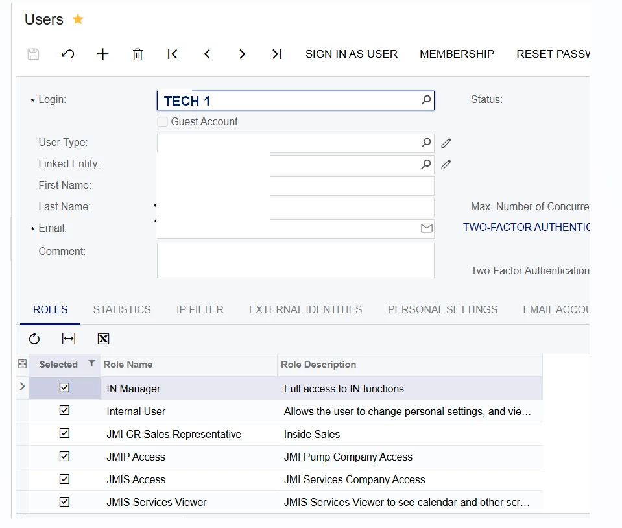Click Sign In As User button
622x528 pixels.
[352, 54]
